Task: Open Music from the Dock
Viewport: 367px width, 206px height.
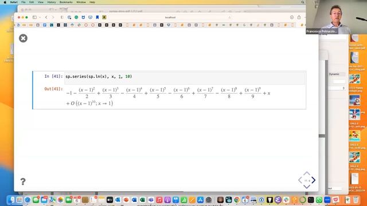Action: [159, 200]
